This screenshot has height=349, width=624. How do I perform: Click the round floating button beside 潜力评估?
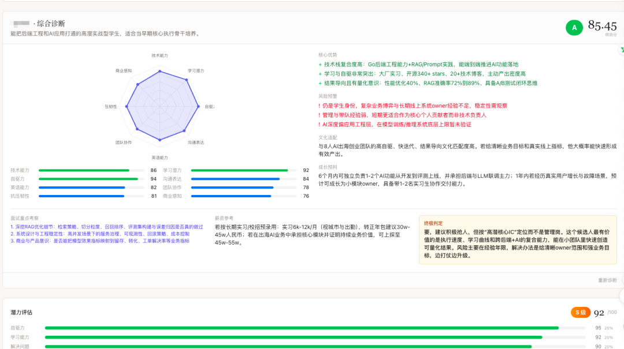(x=621, y=296)
